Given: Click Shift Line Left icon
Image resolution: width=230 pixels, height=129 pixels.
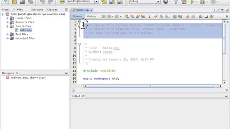Looking at the screenshot, I should coord(175,16).
